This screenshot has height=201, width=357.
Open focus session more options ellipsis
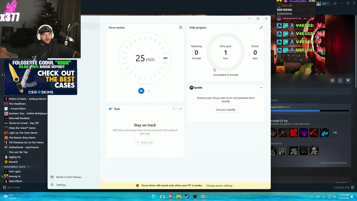click(149, 91)
